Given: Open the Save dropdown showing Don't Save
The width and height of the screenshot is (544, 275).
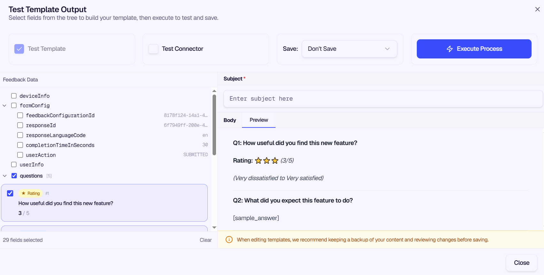Looking at the screenshot, I should tap(349, 49).
